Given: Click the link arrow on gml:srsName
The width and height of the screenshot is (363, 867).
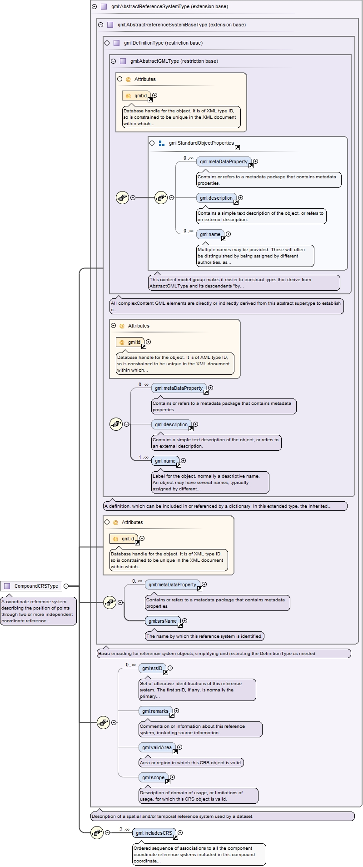Looking at the screenshot, I should tap(180, 625).
